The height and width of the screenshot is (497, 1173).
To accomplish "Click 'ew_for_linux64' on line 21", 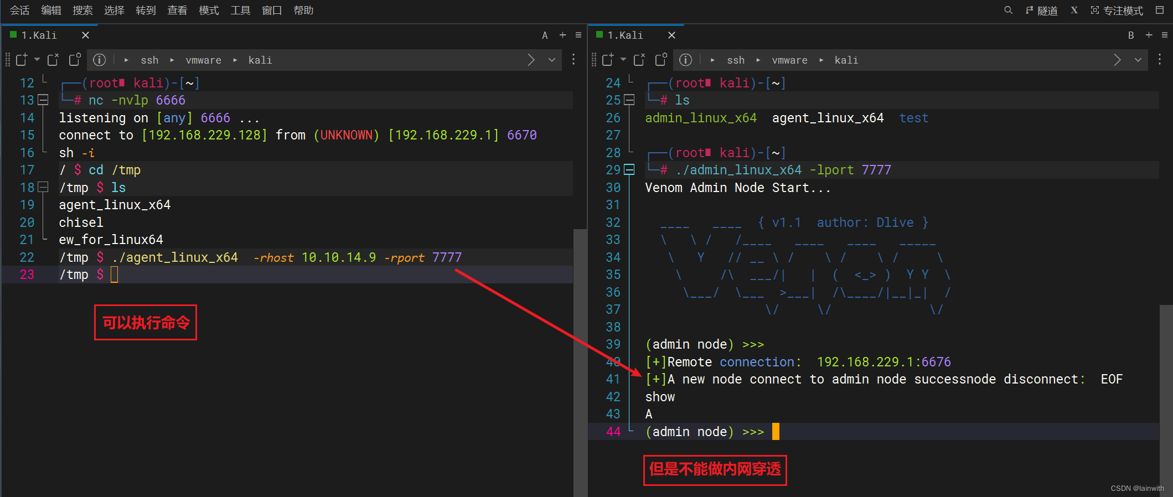I will pos(111,240).
